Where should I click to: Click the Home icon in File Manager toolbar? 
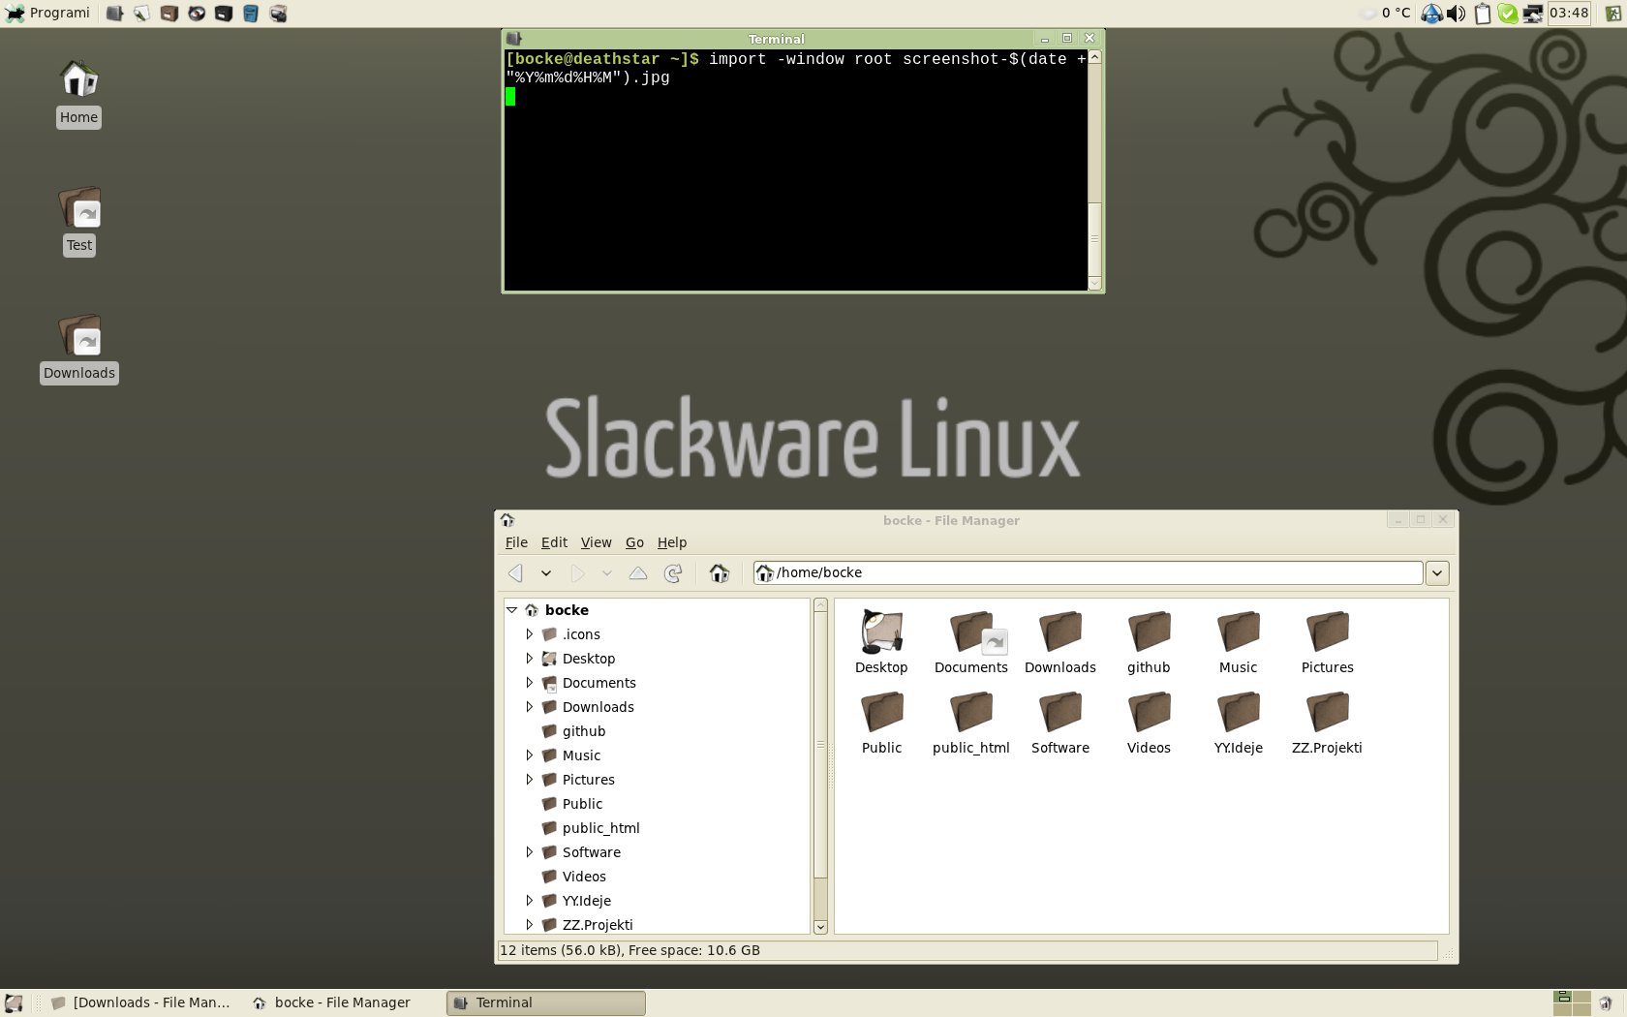(719, 573)
